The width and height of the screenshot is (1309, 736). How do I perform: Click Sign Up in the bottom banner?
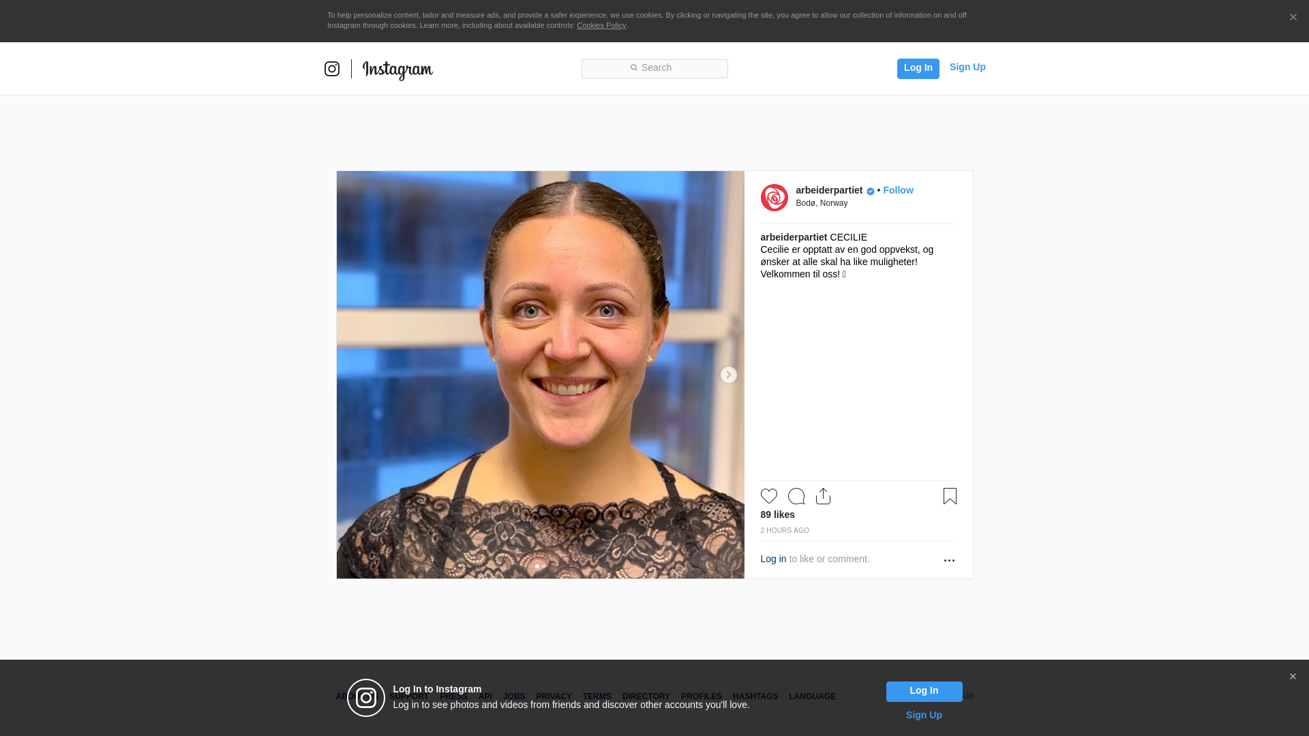[x=924, y=715]
